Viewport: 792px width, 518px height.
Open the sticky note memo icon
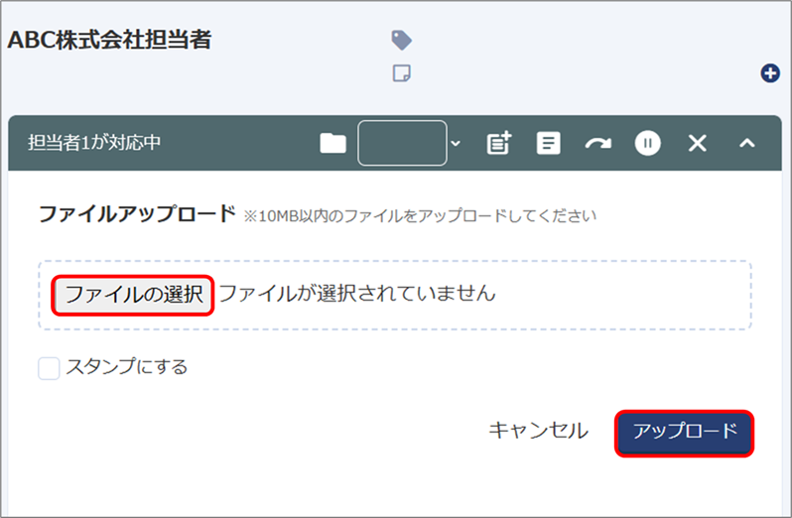[x=402, y=73]
